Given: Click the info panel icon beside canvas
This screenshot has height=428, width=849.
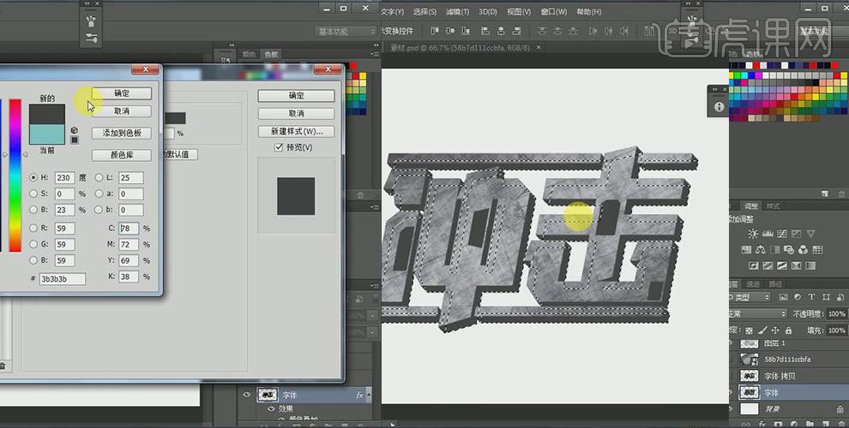Looking at the screenshot, I should (719, 107).
